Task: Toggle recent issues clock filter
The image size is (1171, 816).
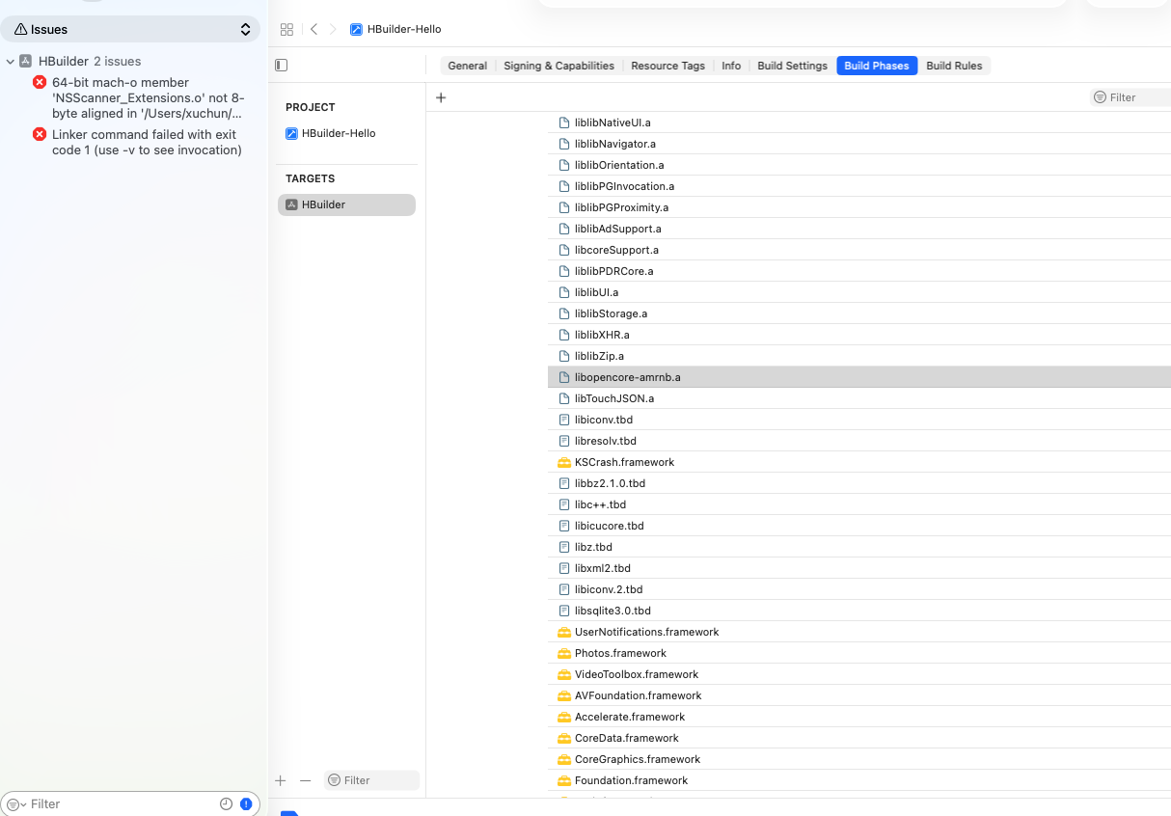Action: click(x=226, y=803)
